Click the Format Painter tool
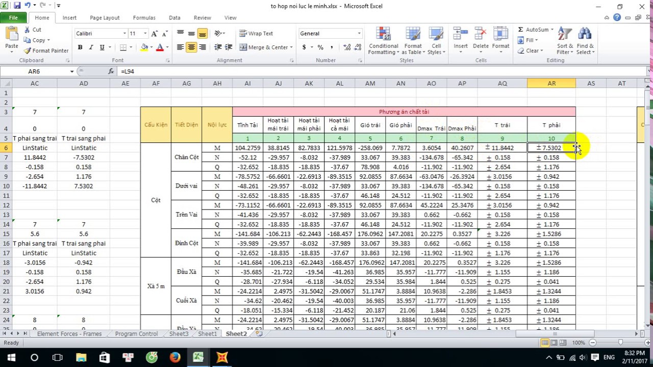Screen dimensions: 653x367 tap(46, 50)
